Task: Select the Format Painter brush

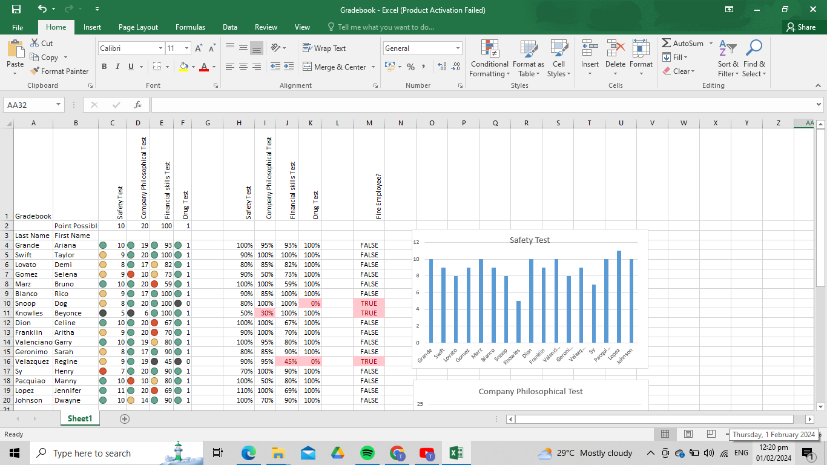Action: pyautogui.click(x=35, y=71)
